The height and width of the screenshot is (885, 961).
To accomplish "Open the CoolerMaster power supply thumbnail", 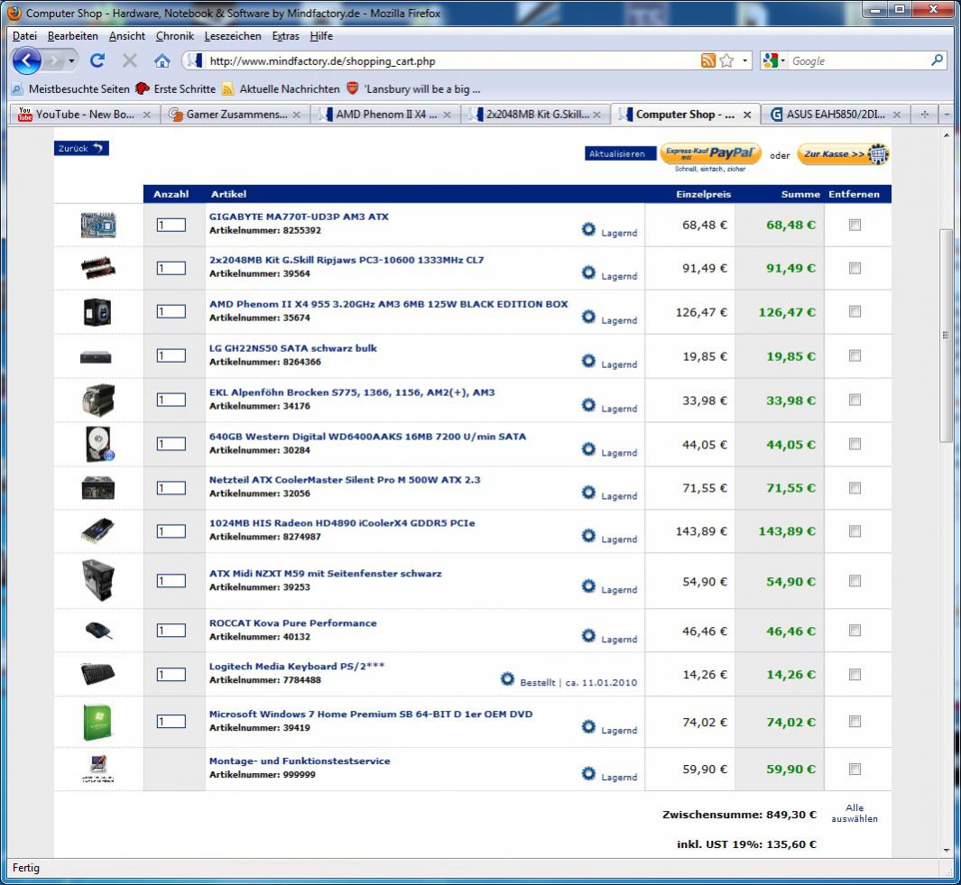I will click(98, 488).
